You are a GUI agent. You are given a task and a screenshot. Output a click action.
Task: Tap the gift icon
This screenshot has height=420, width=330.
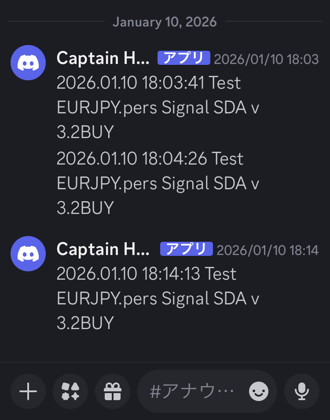click(113, 391)
